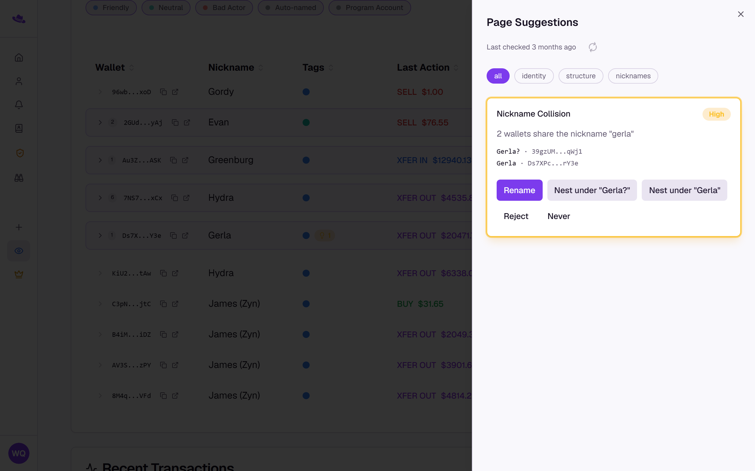Open Ds7X...Y3e wallet external link
Image resolution: width=755 pixels, height=471 pixels.
(x=185, y=235)
